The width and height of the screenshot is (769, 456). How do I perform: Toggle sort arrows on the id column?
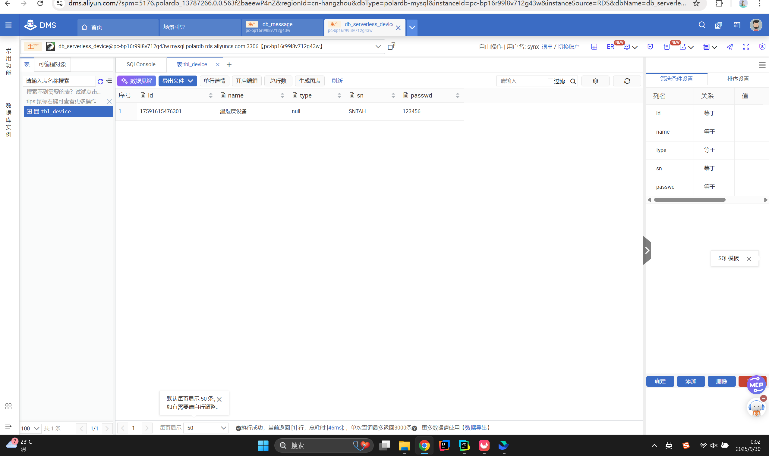210,95
